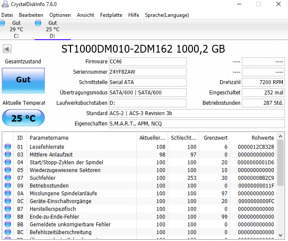The height and width of the screenshot is (241, 288).
Task: Click the Standard field ACS-2 | ACS-3
Action: [x=197, y=113]
